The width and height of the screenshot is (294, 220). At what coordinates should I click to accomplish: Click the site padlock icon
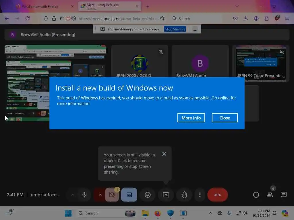point(54,18)
